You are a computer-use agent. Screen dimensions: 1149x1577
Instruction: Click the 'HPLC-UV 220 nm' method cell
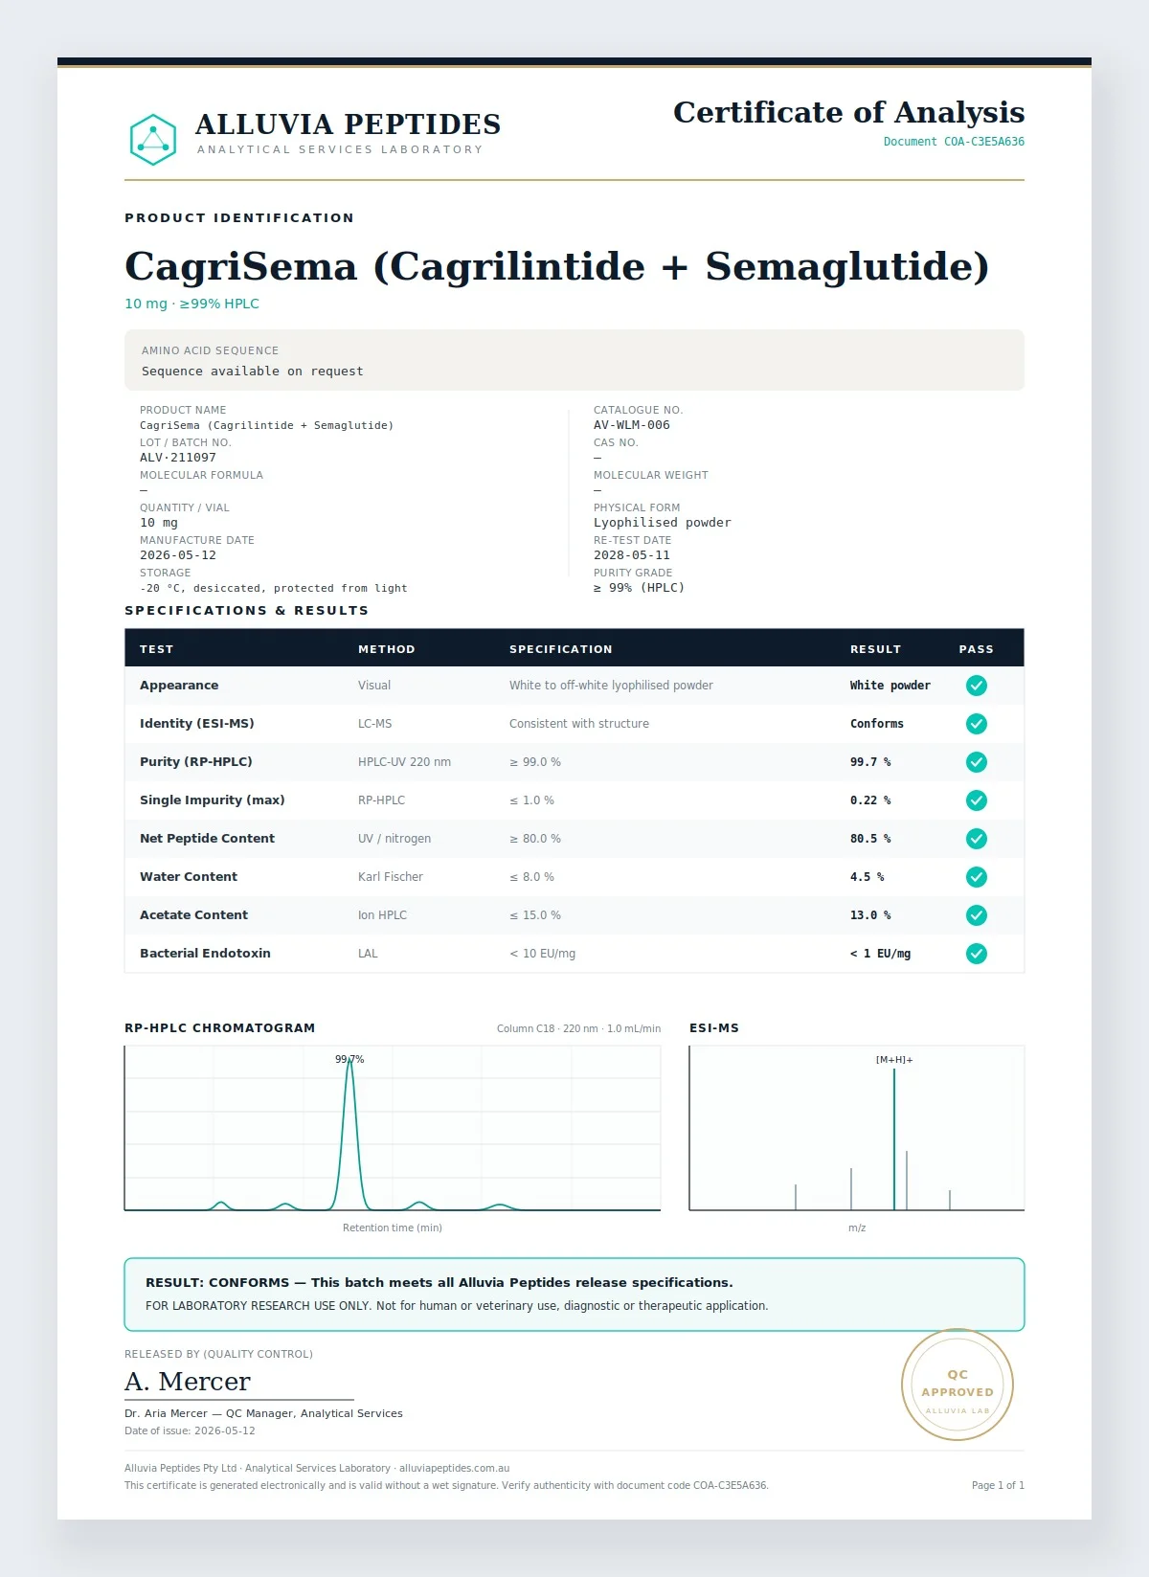404,762
